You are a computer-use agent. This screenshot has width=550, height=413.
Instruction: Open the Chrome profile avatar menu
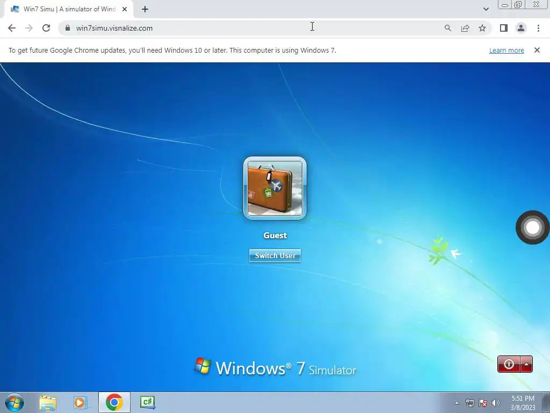point(521,28)
